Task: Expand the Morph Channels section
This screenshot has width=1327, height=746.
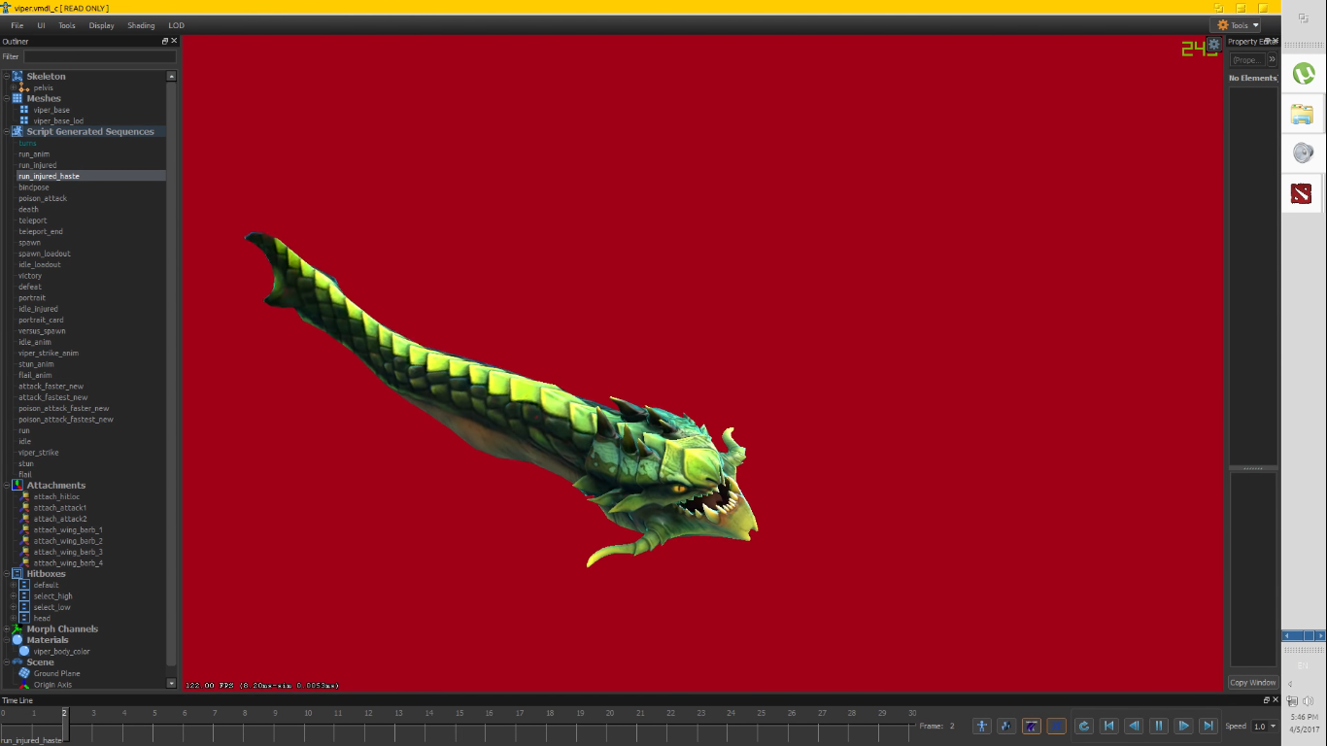Action: point(7,628)
